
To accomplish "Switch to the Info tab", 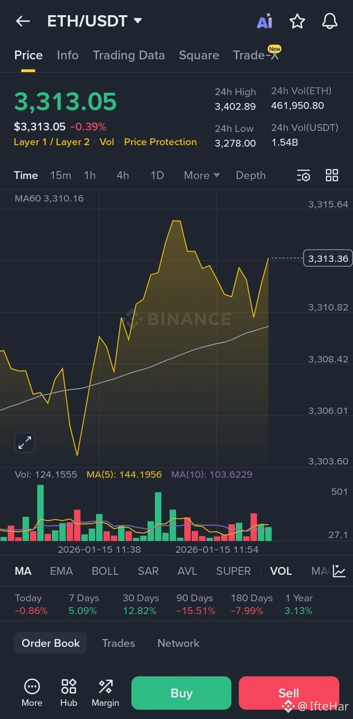I will click(68, 55).
